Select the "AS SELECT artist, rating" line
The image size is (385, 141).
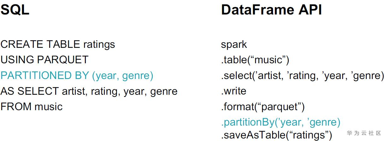89,91
